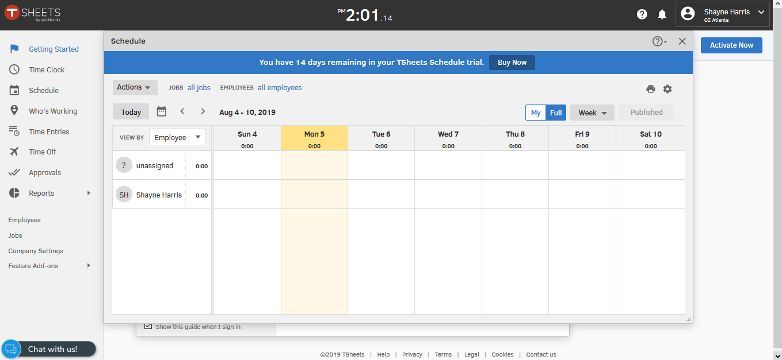Select the Wed 7 column header
Screen dimensions: 782x360
(448, 138)
